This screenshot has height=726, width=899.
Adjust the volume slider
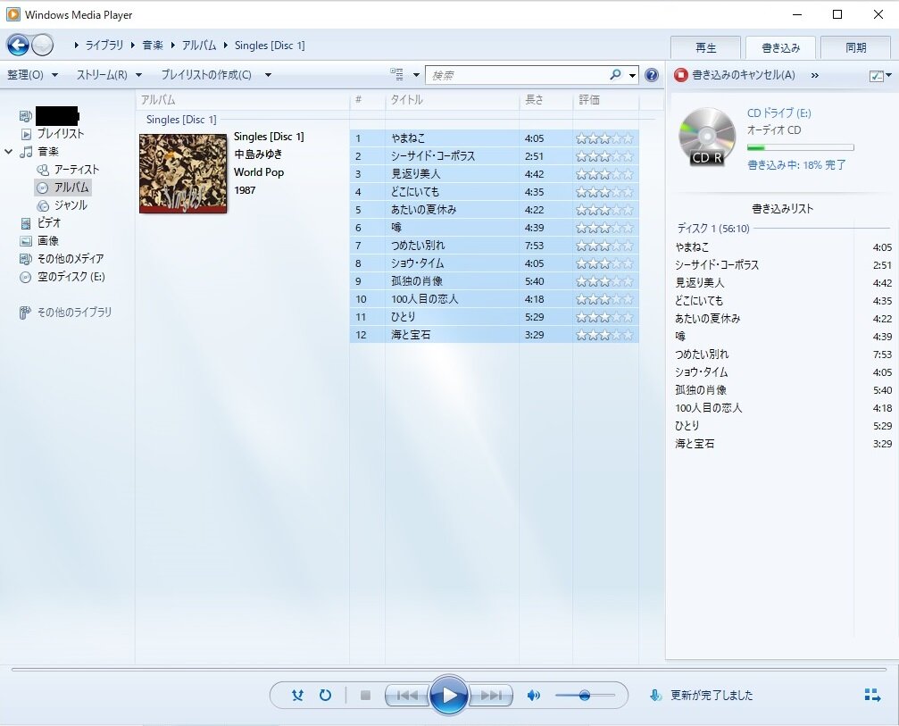coord(584,696)
